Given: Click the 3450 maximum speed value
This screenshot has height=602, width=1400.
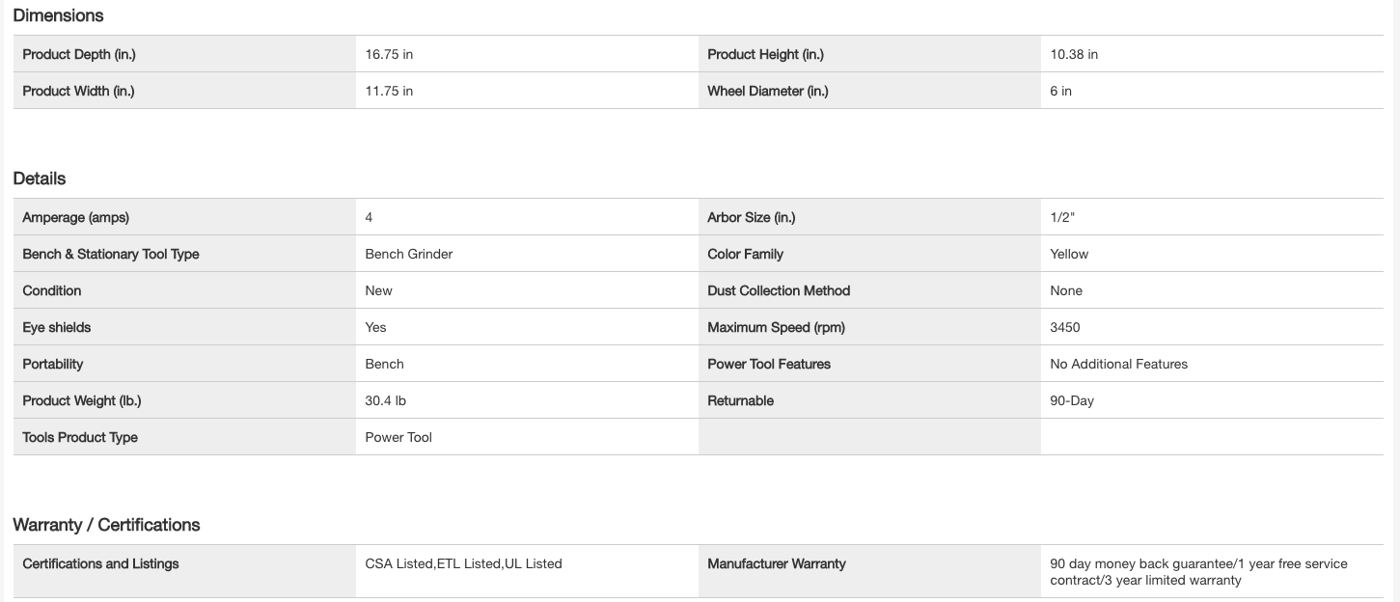Looking at the screenshot, I should 1065,328.
